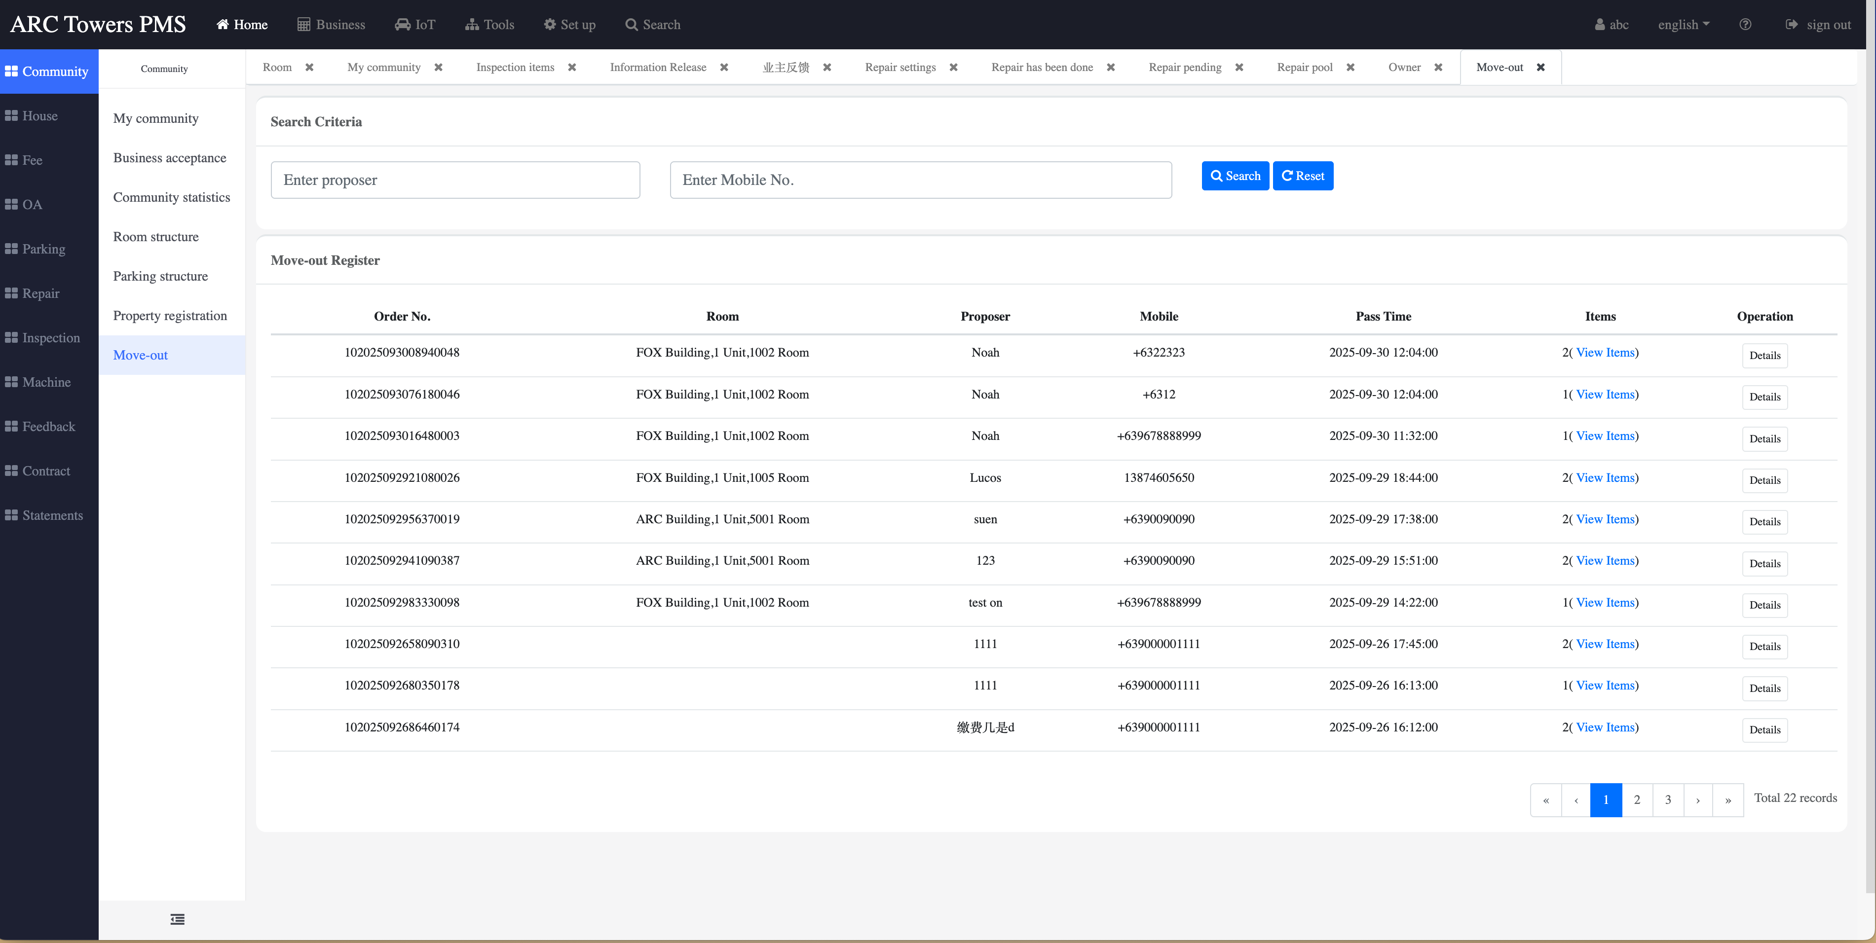Screen dimensions: 1876x943
Task: Open the Parking sidebar module
Action: click(x=44, y=249)
